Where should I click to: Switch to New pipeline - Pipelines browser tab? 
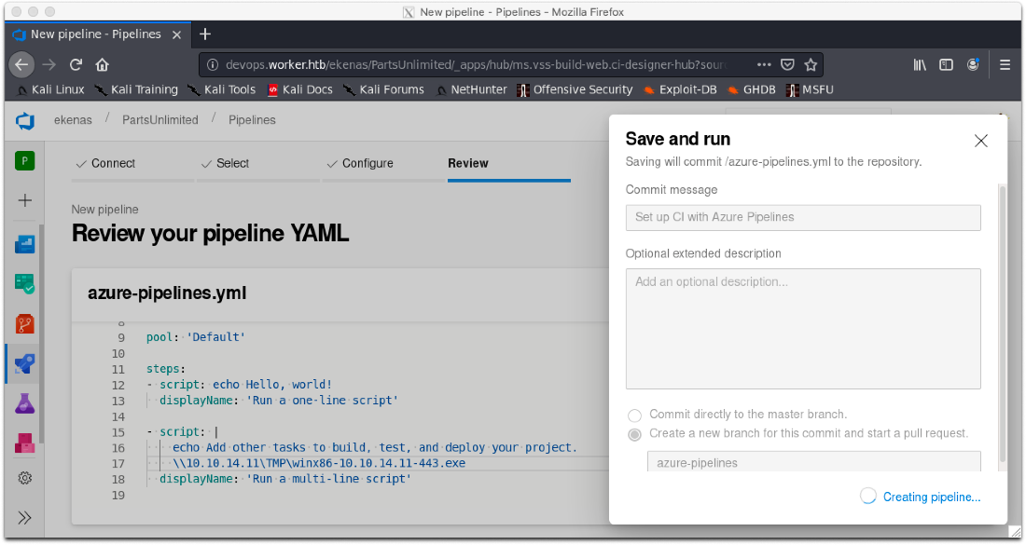98,34
